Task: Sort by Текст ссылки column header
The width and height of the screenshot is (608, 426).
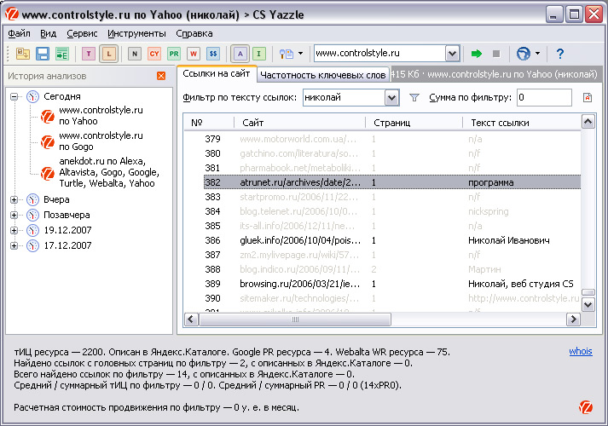Action: [x=522, y=123]
